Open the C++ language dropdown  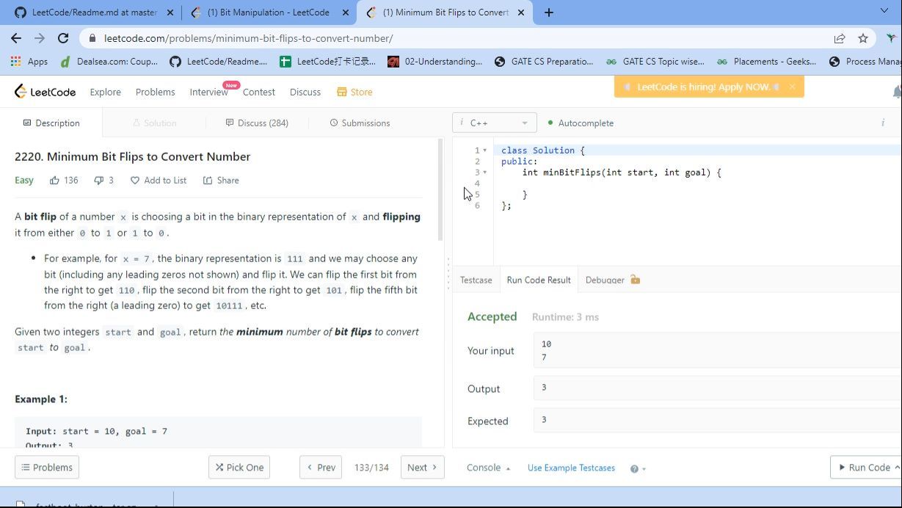494,123
